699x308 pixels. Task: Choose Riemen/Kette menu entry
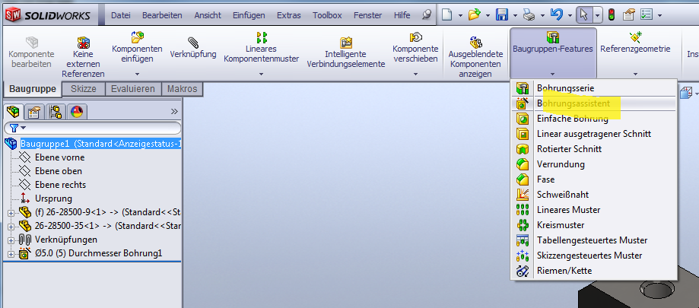(594, 271)
